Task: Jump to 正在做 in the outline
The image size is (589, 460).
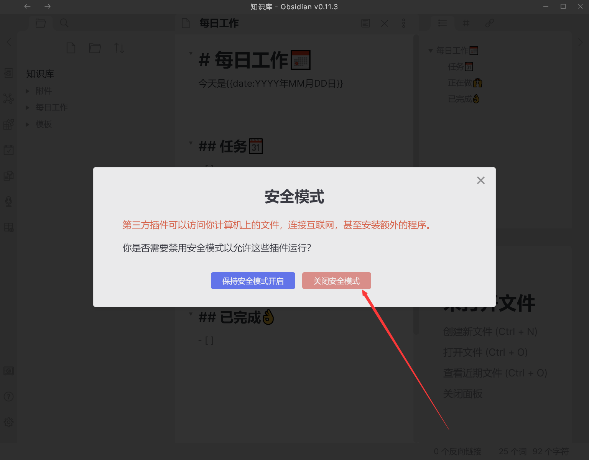Action: (465, 83)
